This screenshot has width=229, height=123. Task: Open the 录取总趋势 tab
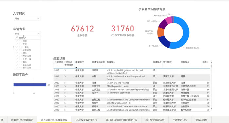[201, 120]
